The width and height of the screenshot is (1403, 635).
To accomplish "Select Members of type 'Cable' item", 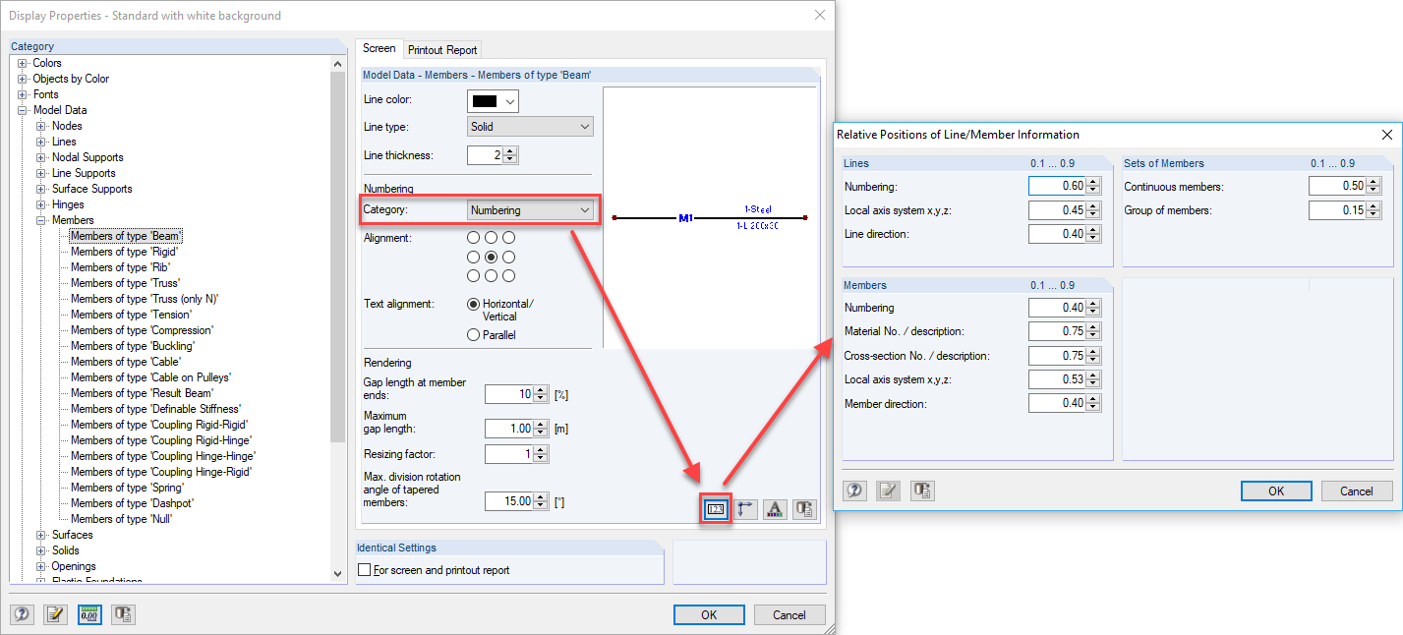I will click(127, 362).
